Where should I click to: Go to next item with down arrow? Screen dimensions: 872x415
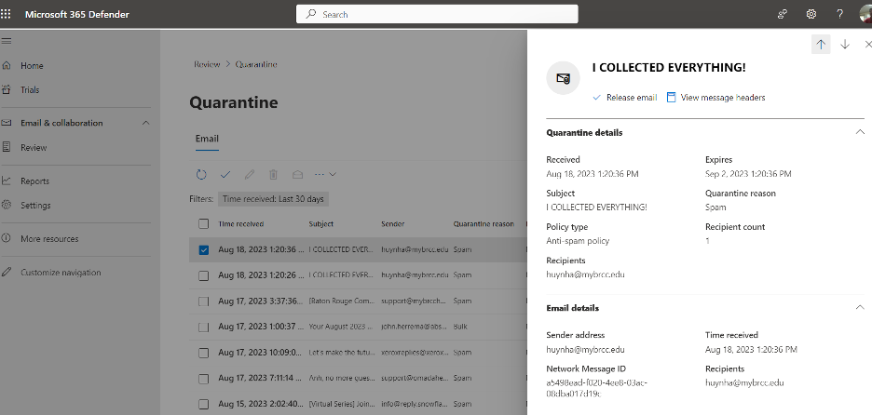click(845, 45)
